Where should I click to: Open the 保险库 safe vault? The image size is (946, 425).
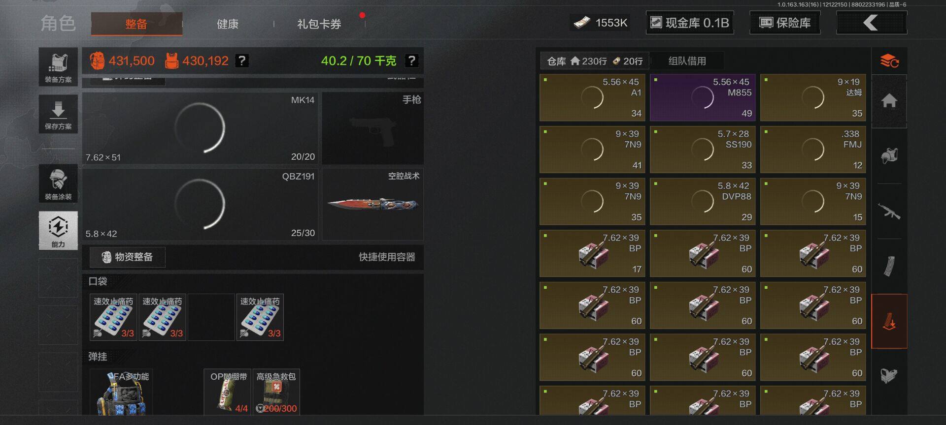pos(785,23)
